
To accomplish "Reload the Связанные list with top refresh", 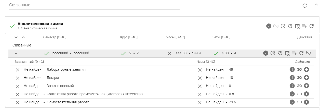I will coord(304,5).
